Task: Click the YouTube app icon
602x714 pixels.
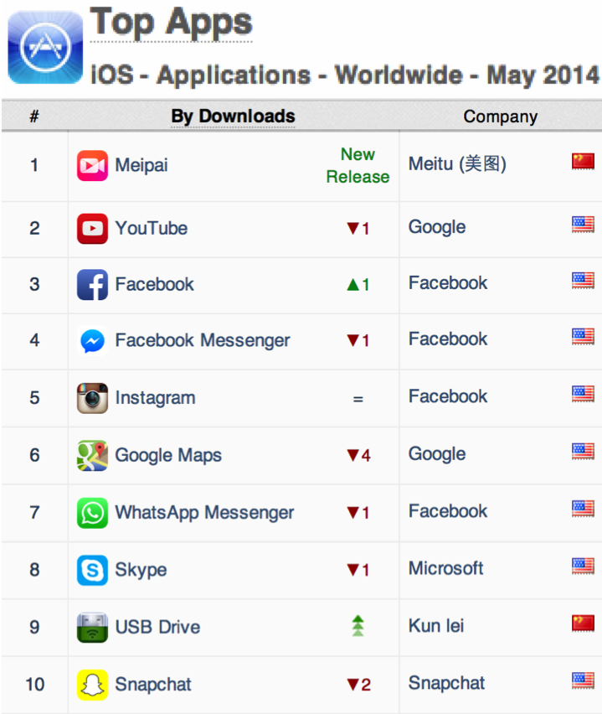Action: point(92,229)
